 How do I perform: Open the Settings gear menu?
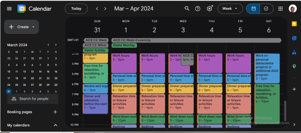point(209,9)
